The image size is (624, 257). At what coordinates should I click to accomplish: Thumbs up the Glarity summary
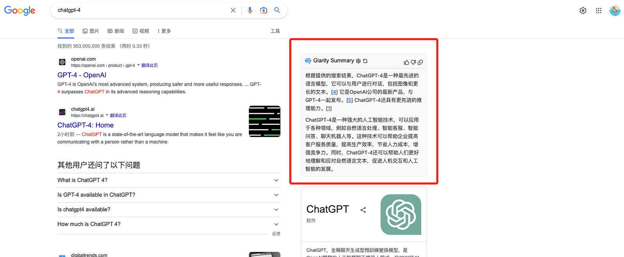[x=406, y=62]
